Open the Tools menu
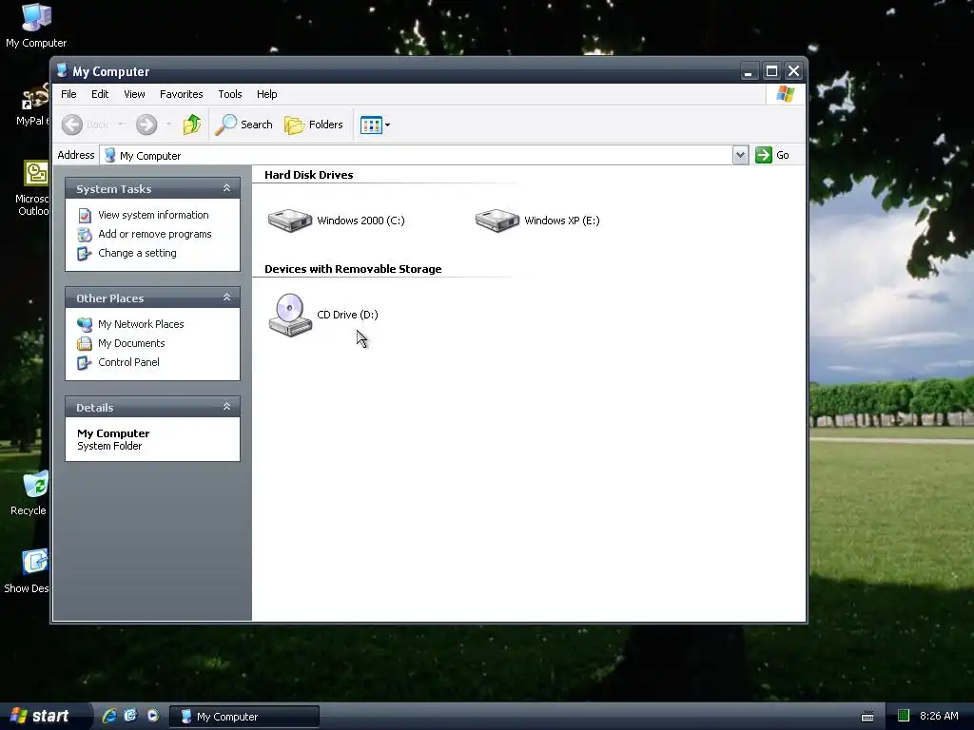 230,94
